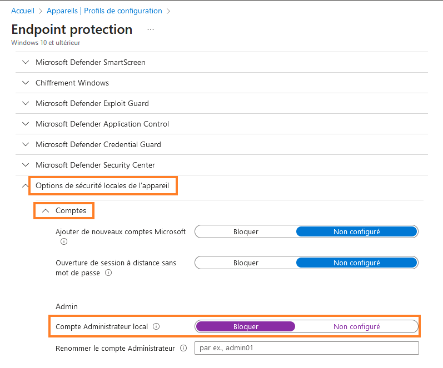The image size is (443, 368).
Task: Click info icon beside Compte Administrateur local
Action: pos(156,326)
